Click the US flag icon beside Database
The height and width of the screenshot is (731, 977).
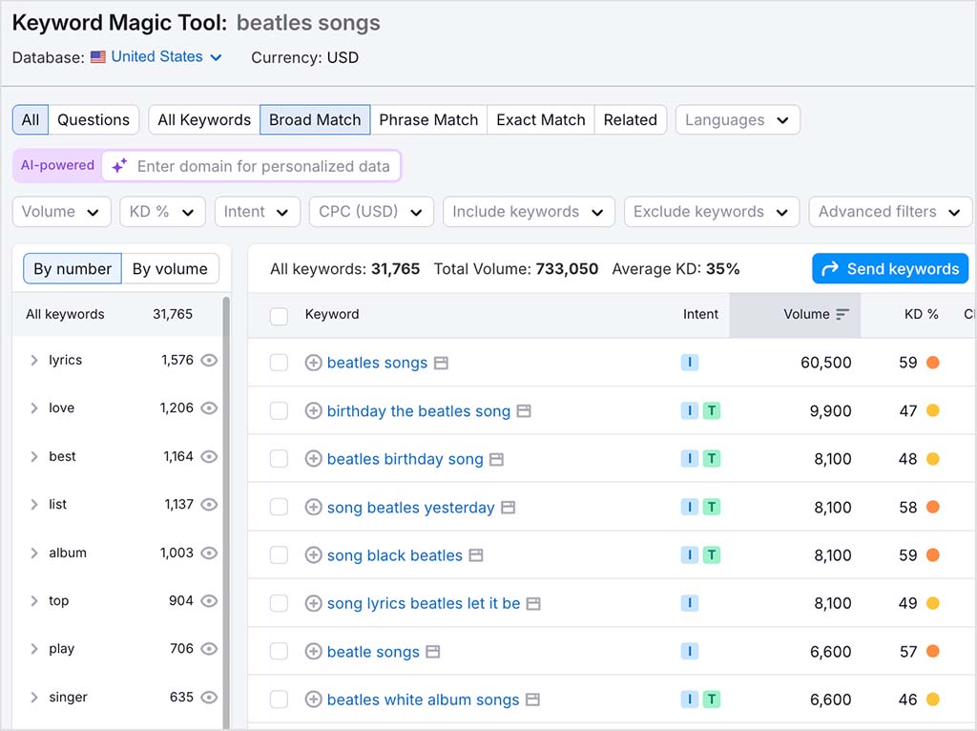click(x=96, y=57)
